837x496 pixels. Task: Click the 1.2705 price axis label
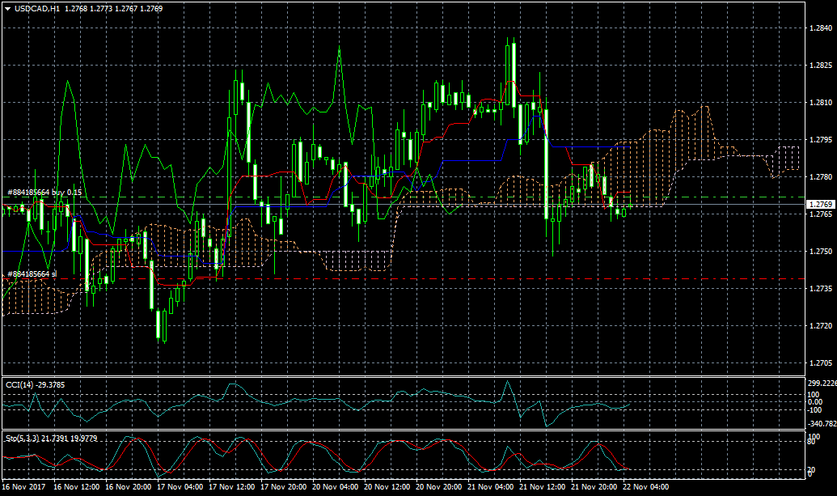pos(821,363)
